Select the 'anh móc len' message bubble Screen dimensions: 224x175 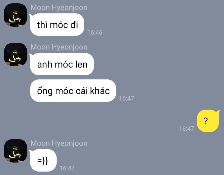pyautogui.click(x=62, y=64)
